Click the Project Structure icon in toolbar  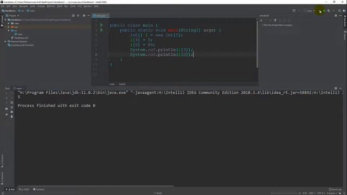click(294, 11)
